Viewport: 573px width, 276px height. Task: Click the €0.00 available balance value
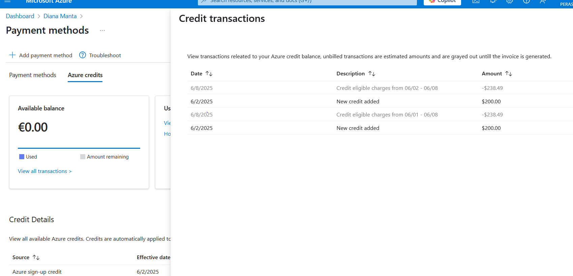click(33, 127)
